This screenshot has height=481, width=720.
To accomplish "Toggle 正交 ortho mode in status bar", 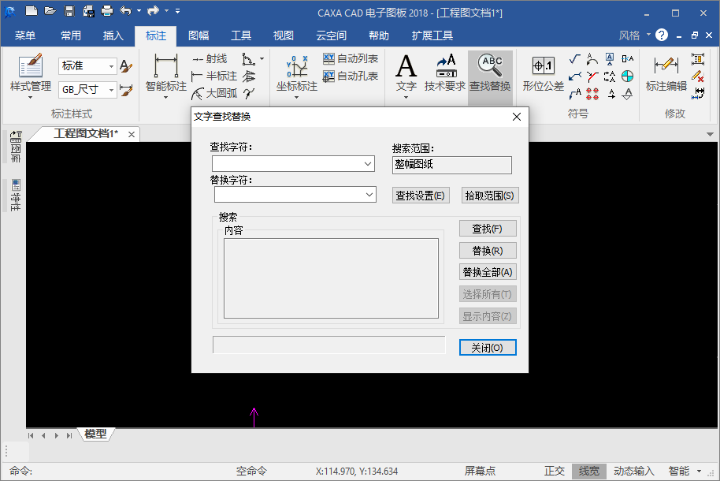I will (555, 471).
